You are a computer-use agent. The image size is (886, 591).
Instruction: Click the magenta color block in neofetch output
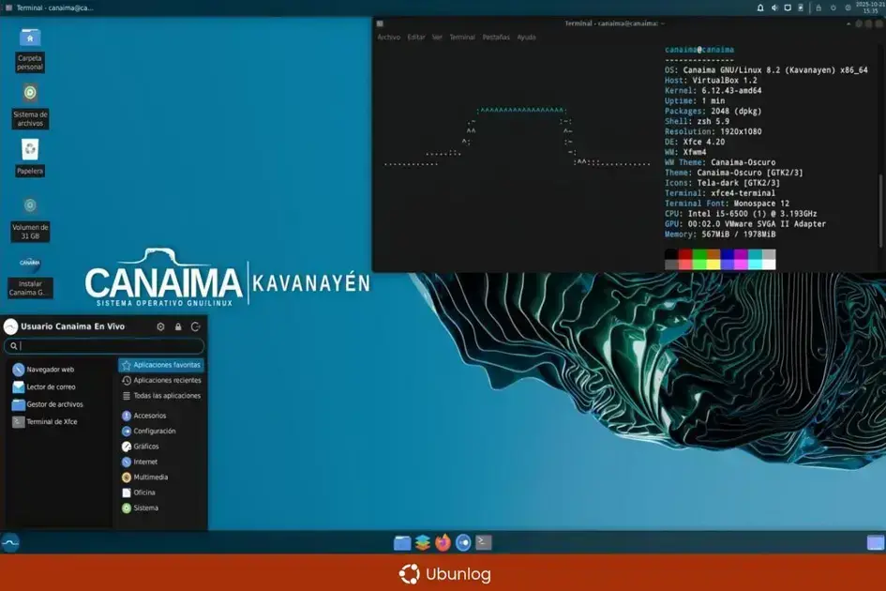(x=741, y=254)
